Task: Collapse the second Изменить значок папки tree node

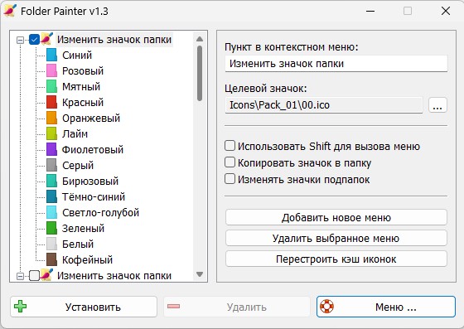Action: tap(20, 276)
